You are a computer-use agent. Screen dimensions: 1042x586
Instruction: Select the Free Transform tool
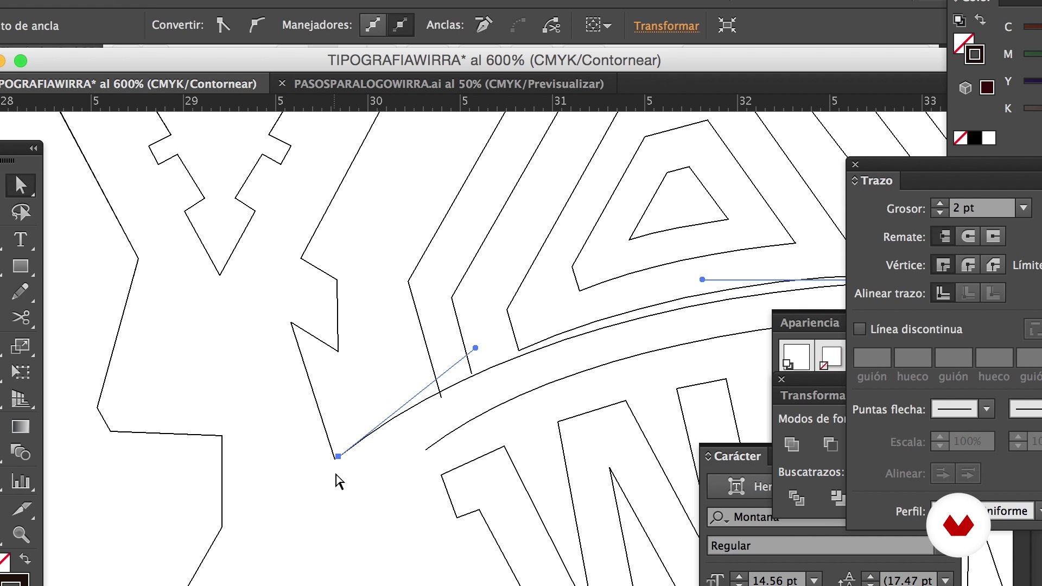[21, 372]
